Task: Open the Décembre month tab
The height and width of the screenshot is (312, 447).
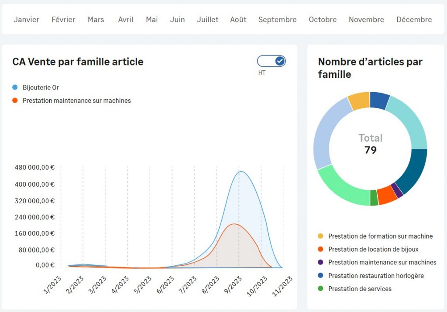Action: 414,20
